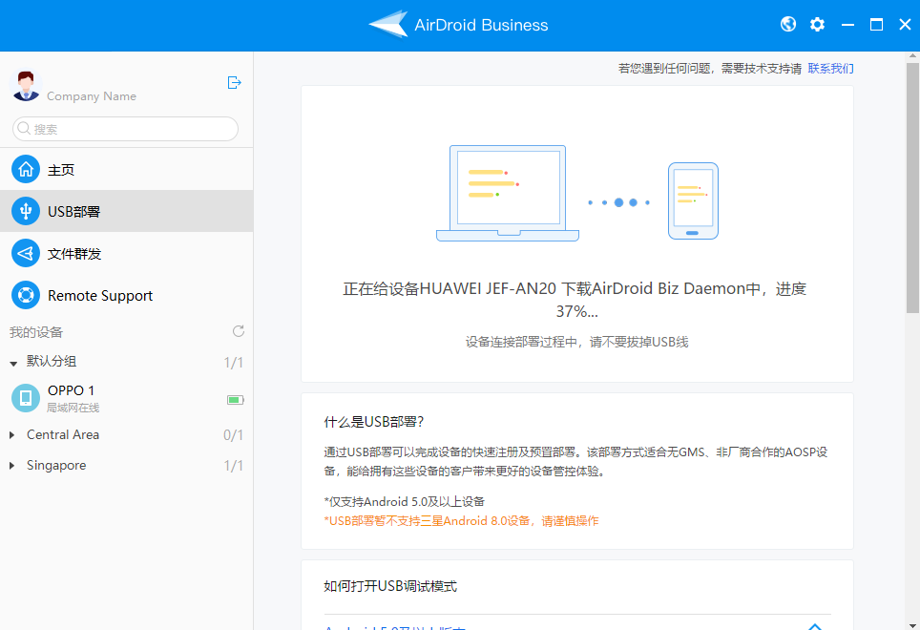Click the home icon next to 主页

[26, 170]
